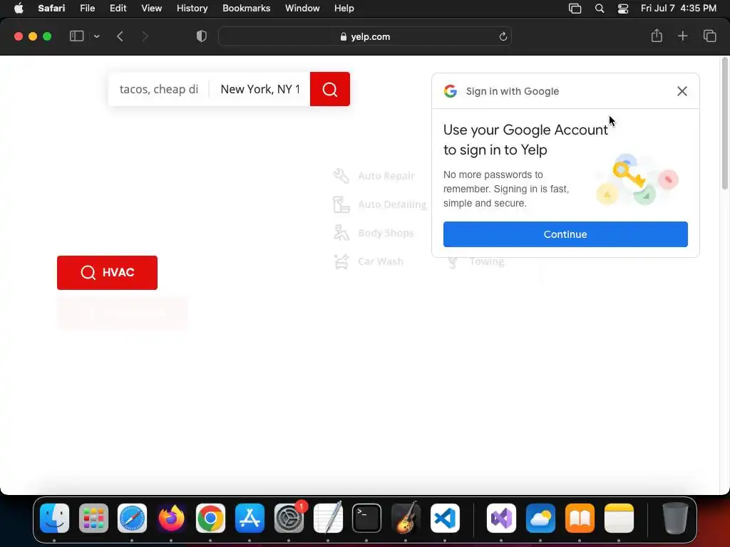730x547 pixels.
Task: Open the Safari menu
Action: click(x=51, y=8)
